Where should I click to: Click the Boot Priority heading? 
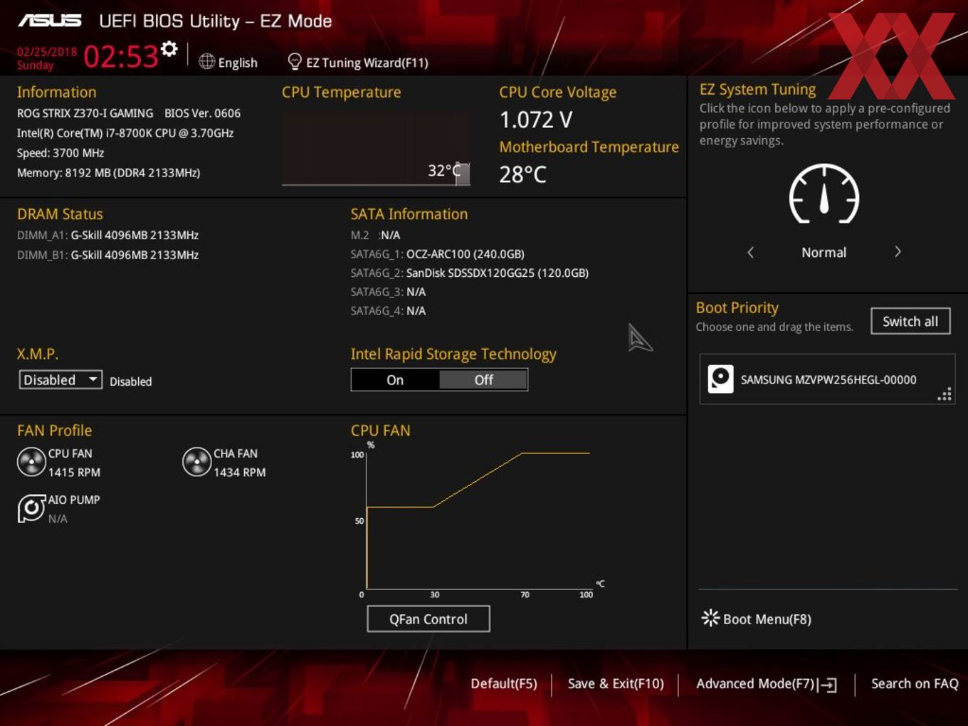pos(737,307)
